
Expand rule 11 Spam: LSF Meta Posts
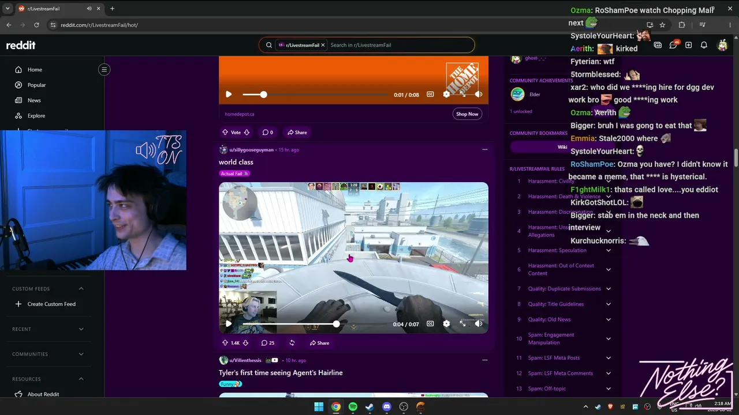pyautogui.click(x=609, y=358)
